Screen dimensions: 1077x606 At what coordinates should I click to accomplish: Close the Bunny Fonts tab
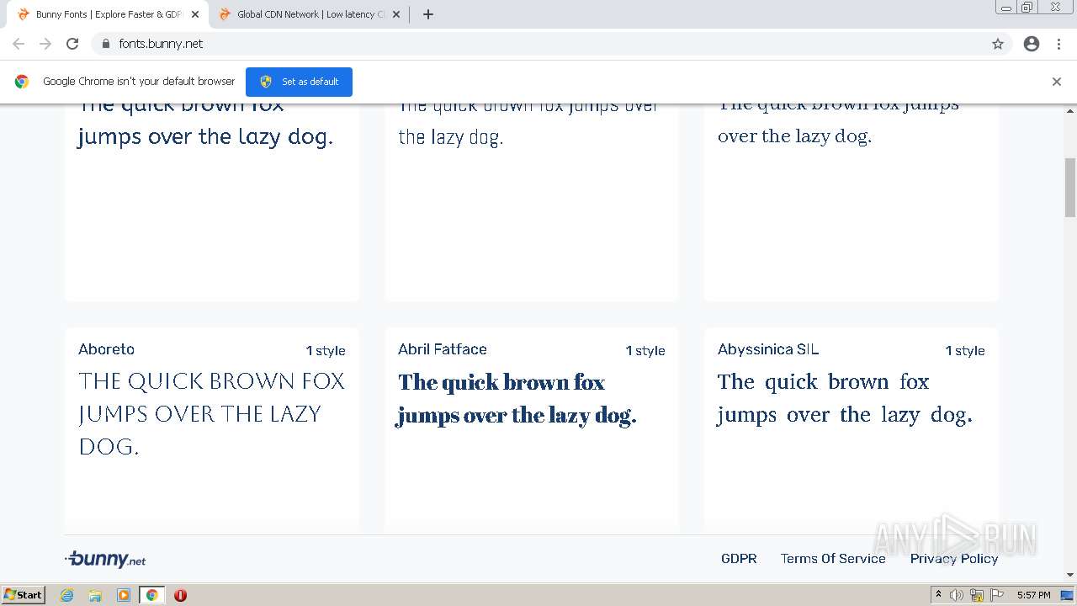(x=195, y=14)
